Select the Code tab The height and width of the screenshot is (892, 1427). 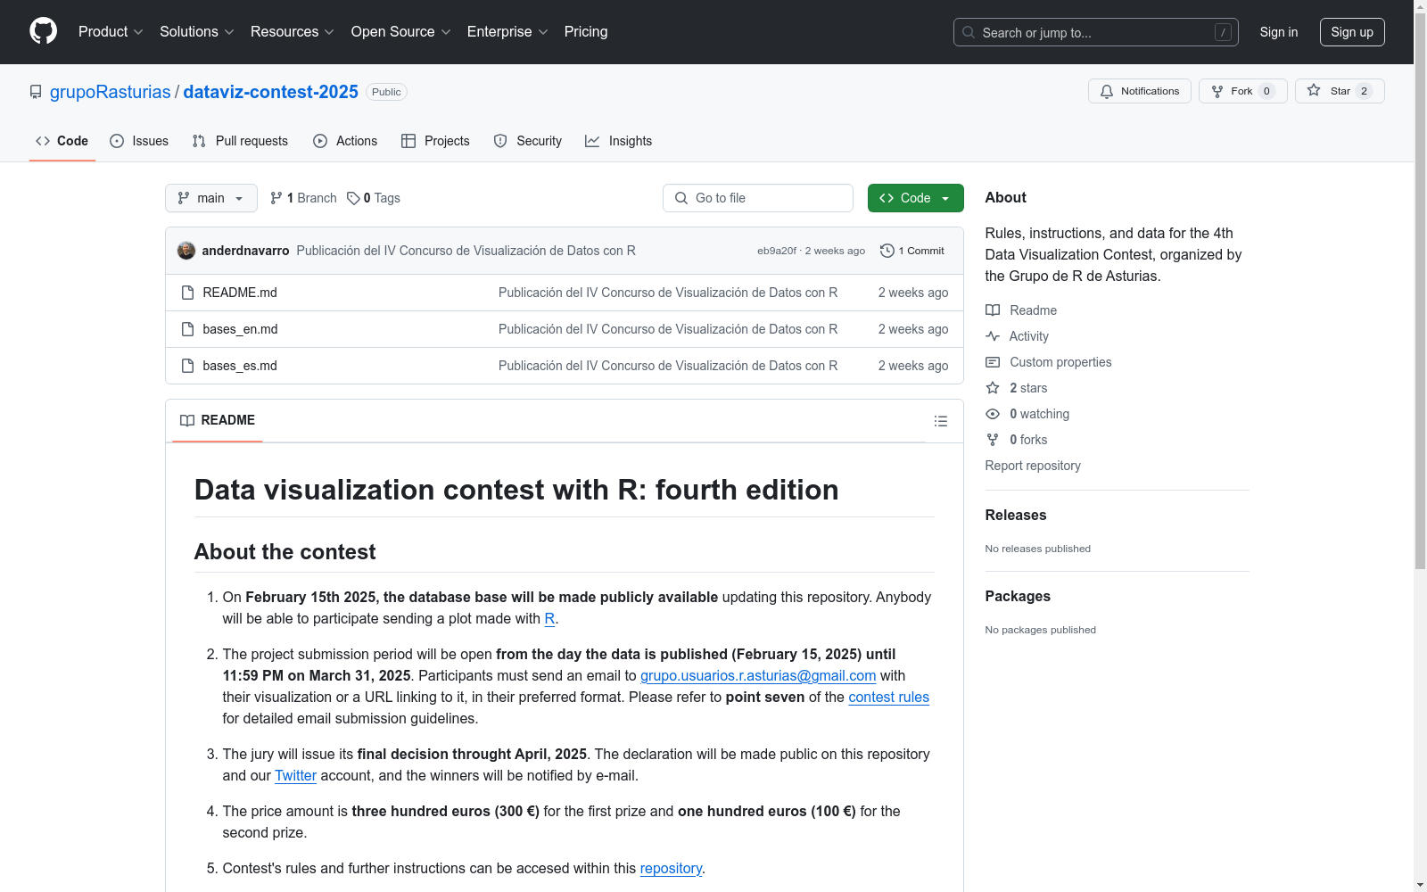click(62, 141)
